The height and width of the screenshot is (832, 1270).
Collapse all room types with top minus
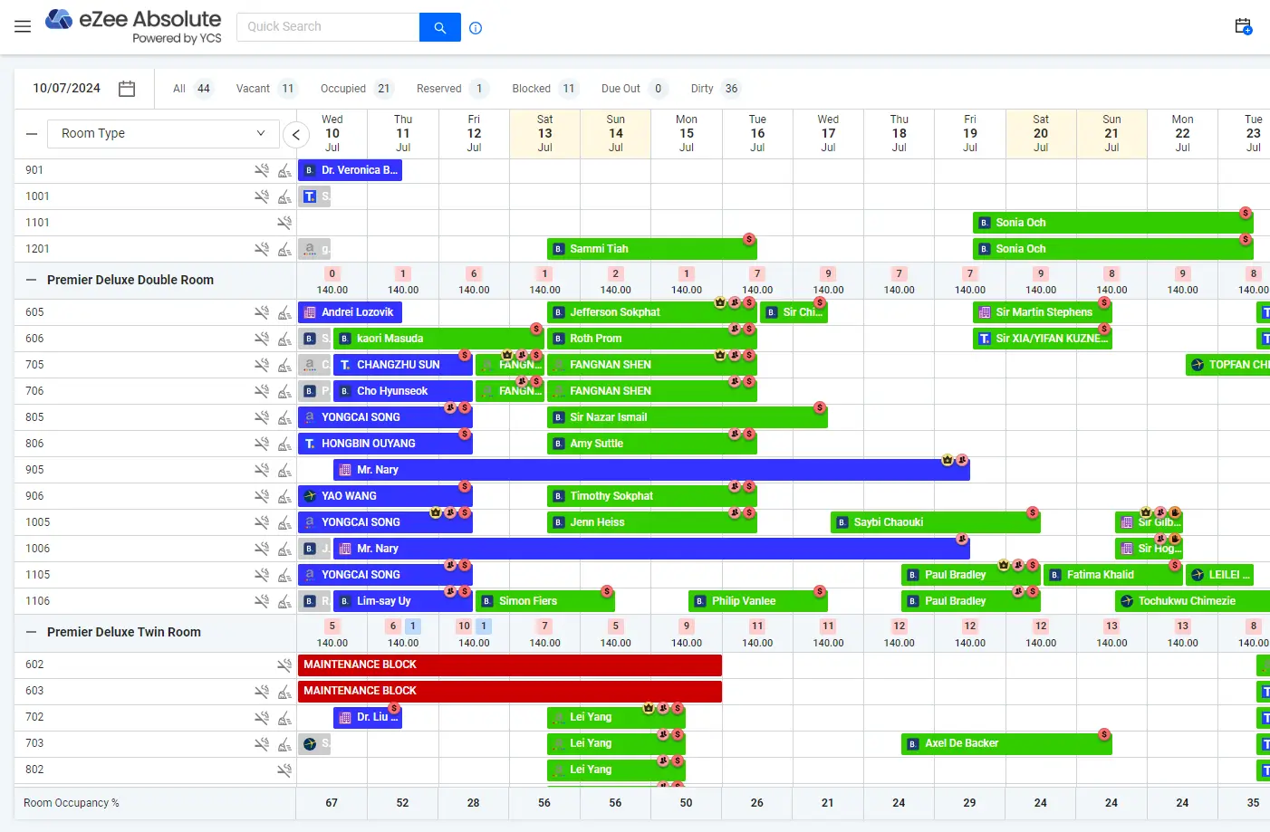click(x=32, y=134)
